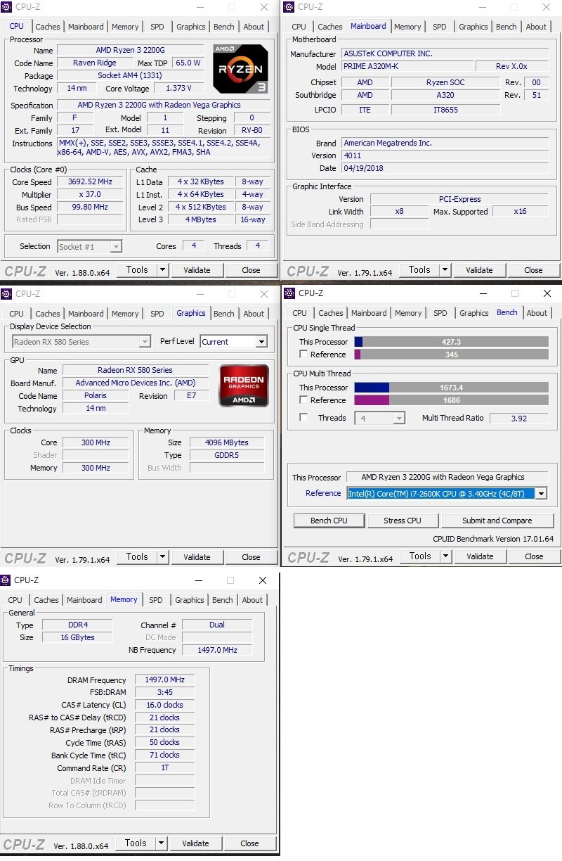Select the Manufacturer value ASUSTeK COMPUTER INC.

coord(445,53)
